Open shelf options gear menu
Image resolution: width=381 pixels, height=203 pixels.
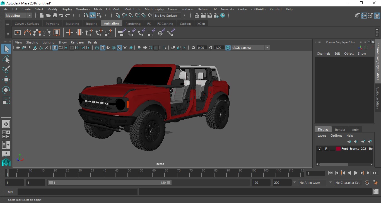tap(8, 34)
